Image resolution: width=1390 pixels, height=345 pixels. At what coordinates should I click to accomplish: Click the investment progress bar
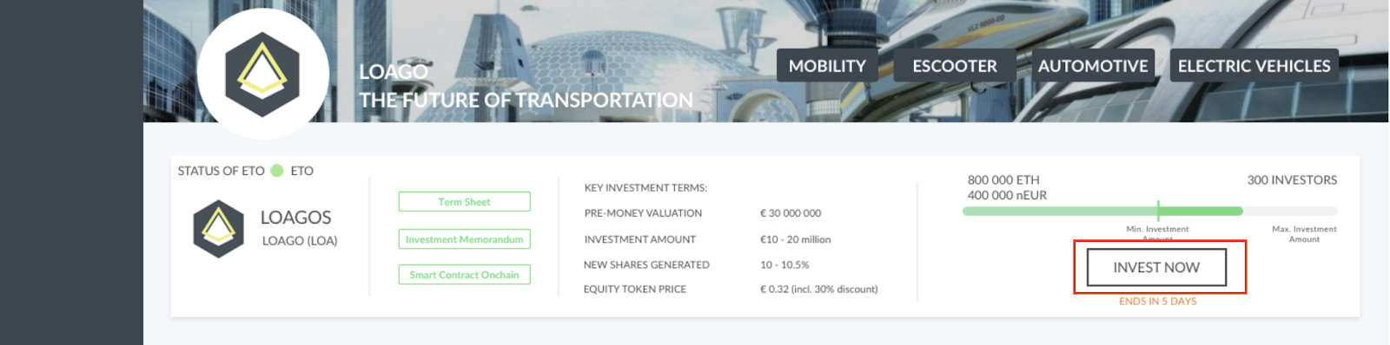point(1150,212)
